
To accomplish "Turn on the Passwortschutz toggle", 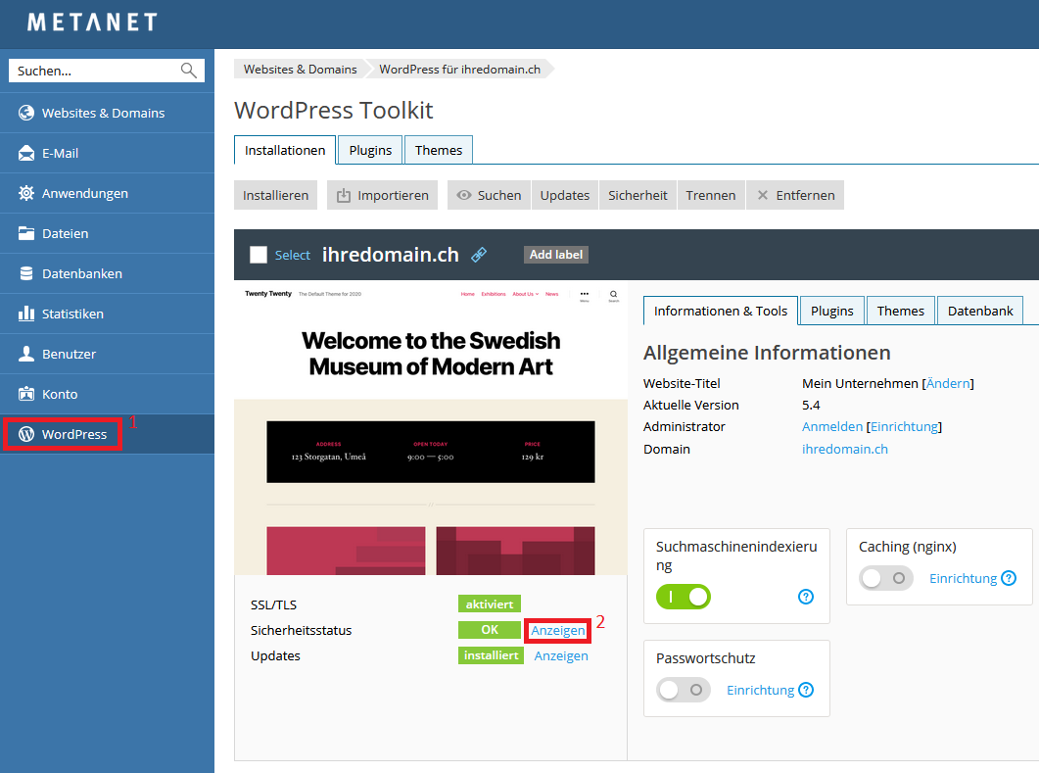I will click(x=684, y=690).
